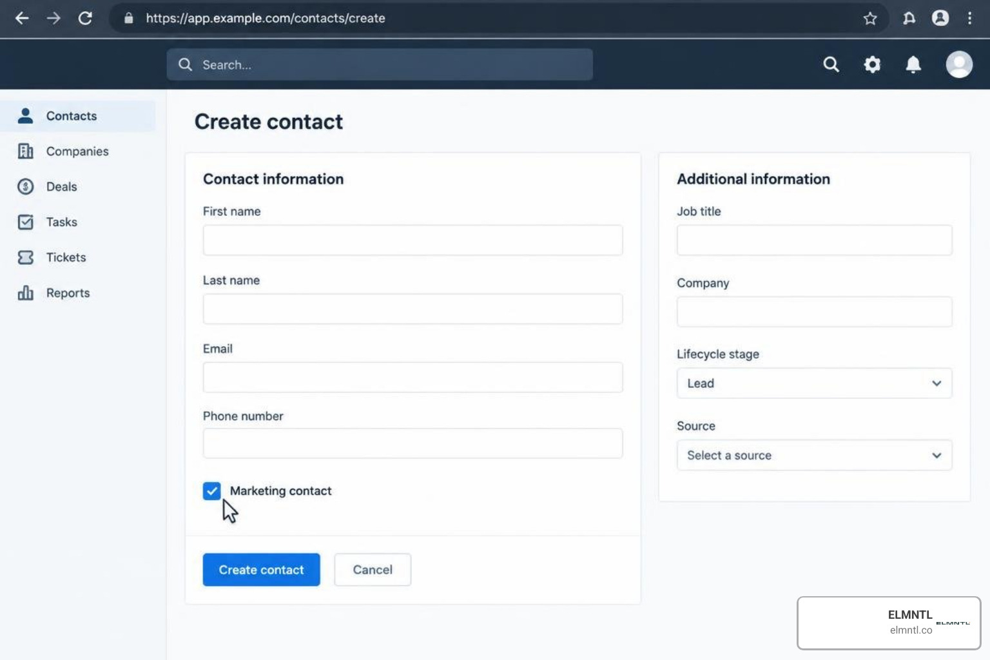Click the browser back arrow
This screenshot has height=660, width=990.
click(x=22, y=18)
